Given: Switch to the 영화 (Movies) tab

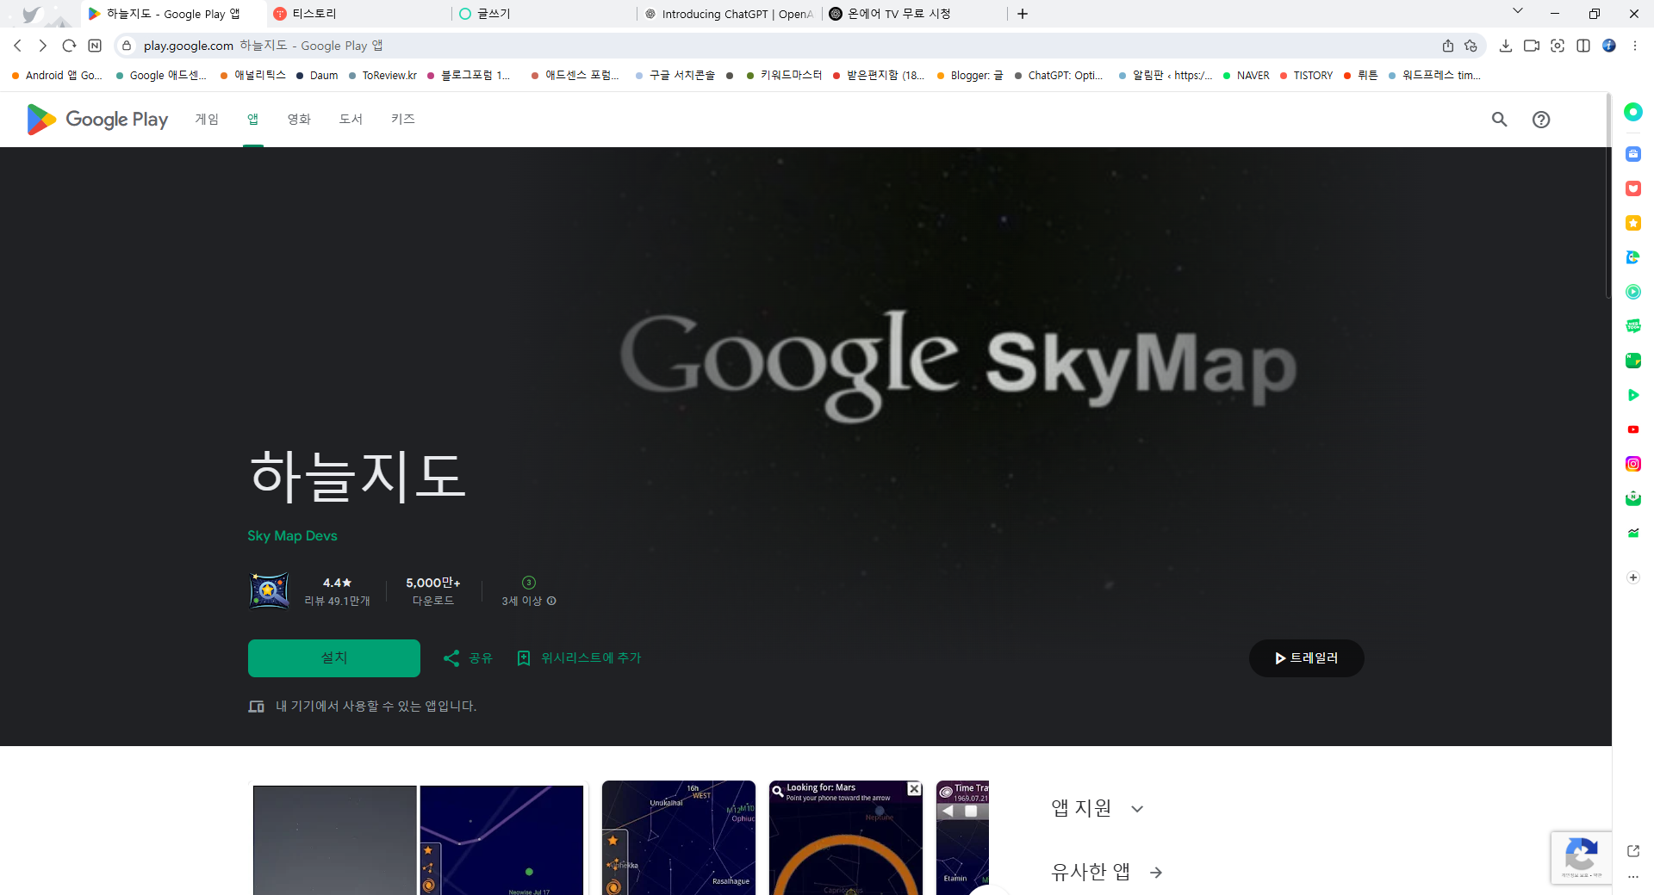Looking at the screenshot, I should (x=299, y=120).
